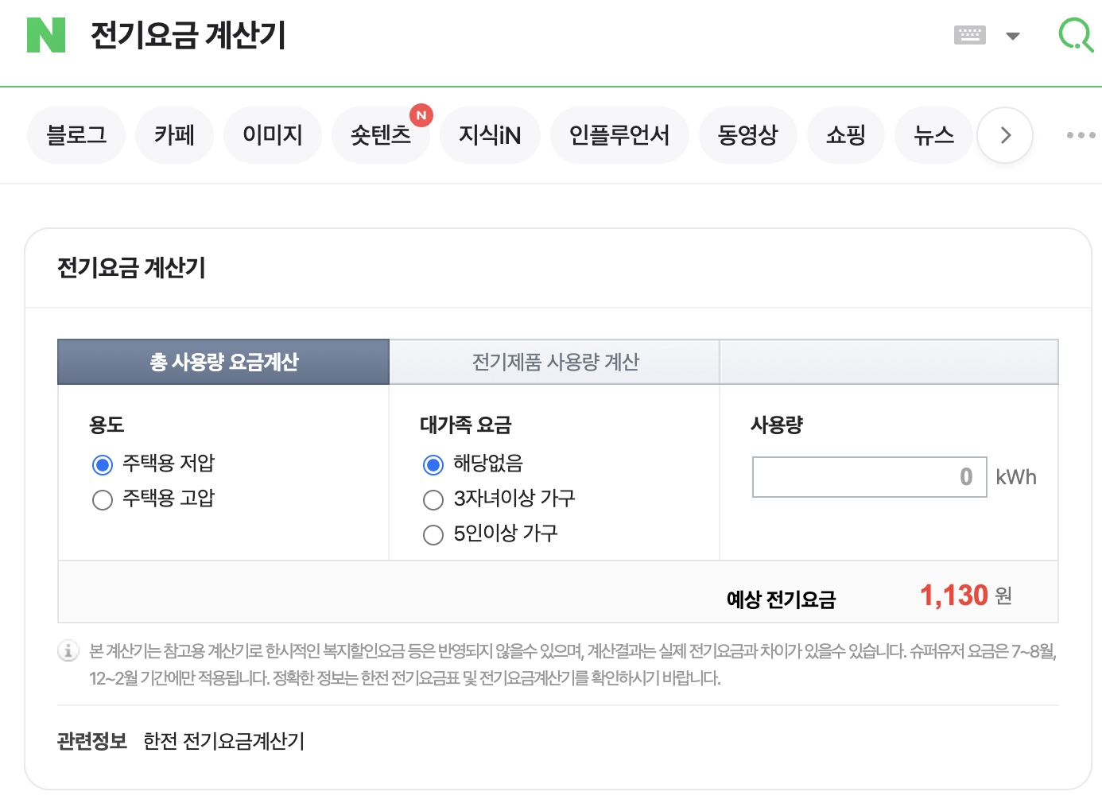The height and width of the screenshot is (811, 1102).
Task: Open the 쇼핑 search section
Action: (845, 135)
